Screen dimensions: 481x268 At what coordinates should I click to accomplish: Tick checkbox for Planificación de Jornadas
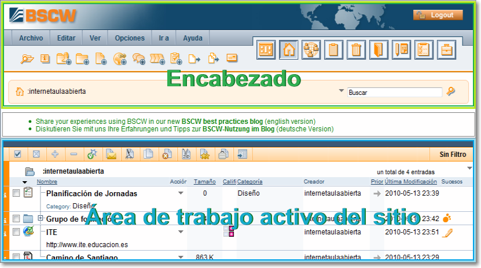pyautogui.click(x=16, y=193)
